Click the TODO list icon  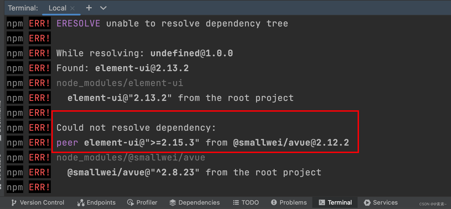tap(236, 203)
